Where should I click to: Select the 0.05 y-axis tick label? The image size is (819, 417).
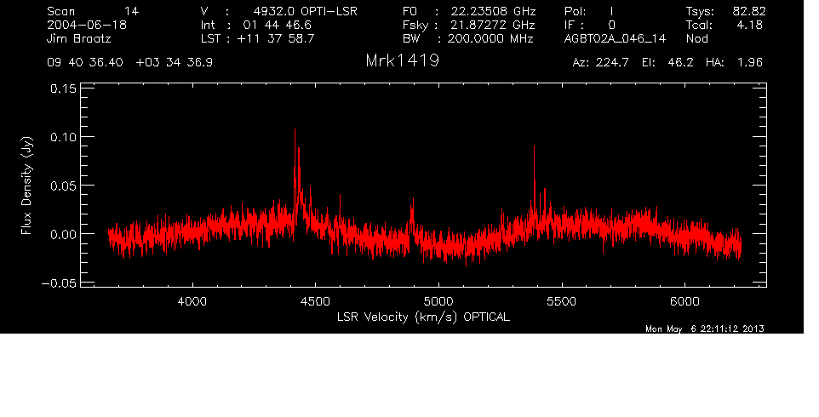coord(63,186)
